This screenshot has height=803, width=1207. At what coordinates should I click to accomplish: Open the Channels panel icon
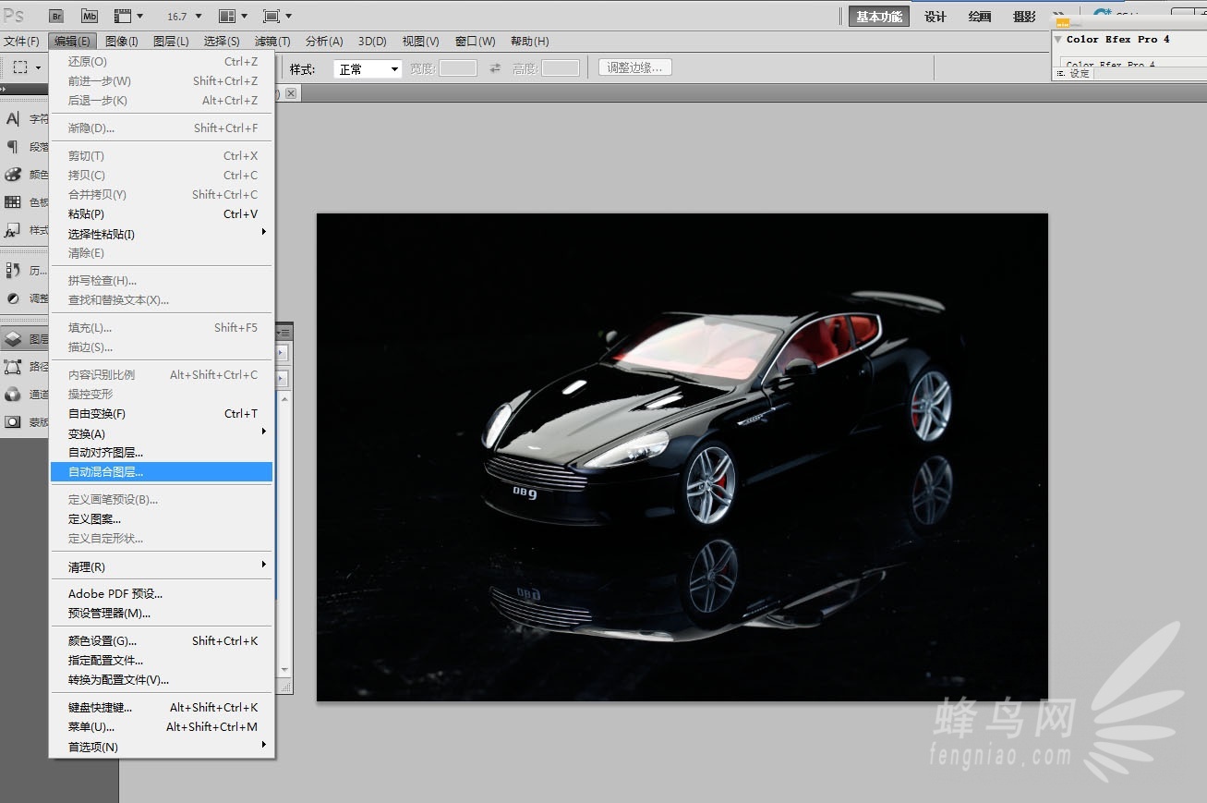pyautogui.click(x=13, y=394)
